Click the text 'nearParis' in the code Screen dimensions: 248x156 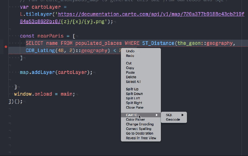click(51, 36)
